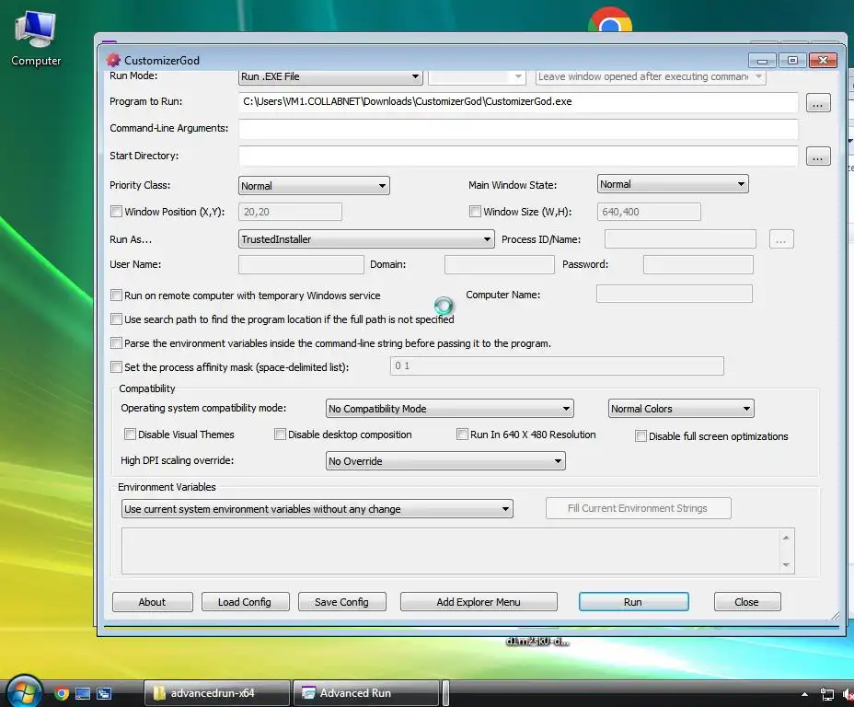Browse for Start Directory folder
Screen dimensions: 854x707
817,156
